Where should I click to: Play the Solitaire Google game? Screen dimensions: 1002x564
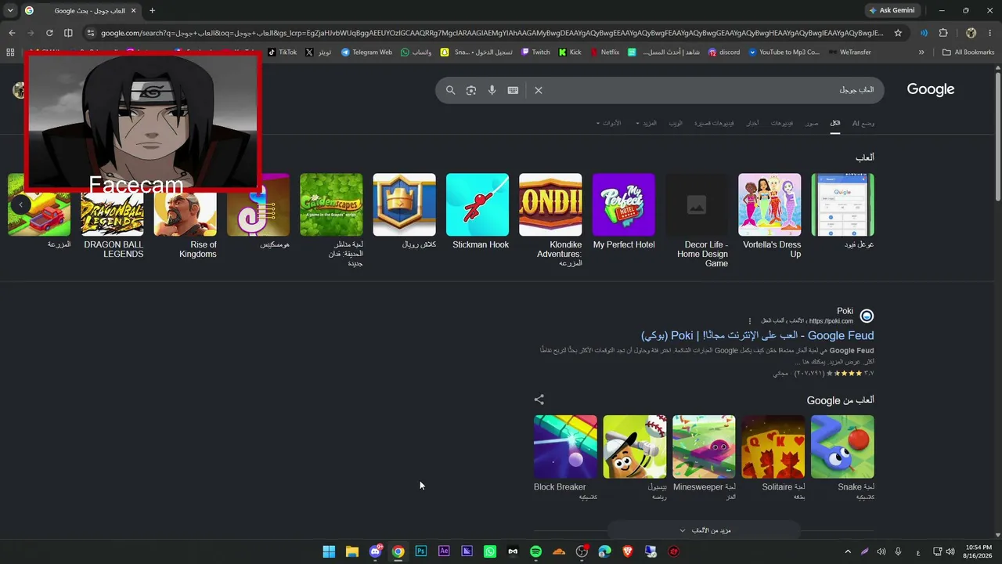point(773,446)
